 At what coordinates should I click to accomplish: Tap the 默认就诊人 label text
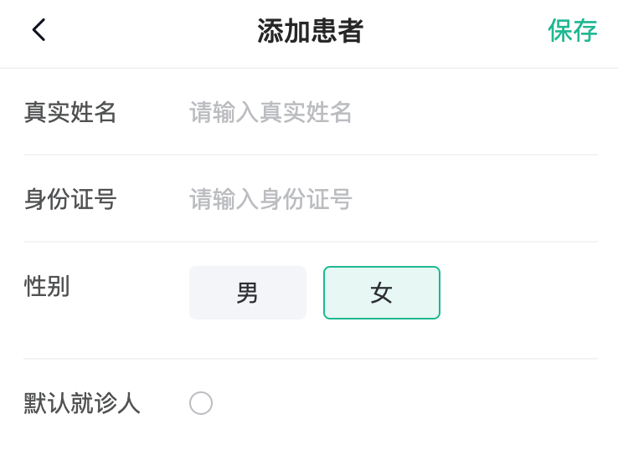[82, 403]
